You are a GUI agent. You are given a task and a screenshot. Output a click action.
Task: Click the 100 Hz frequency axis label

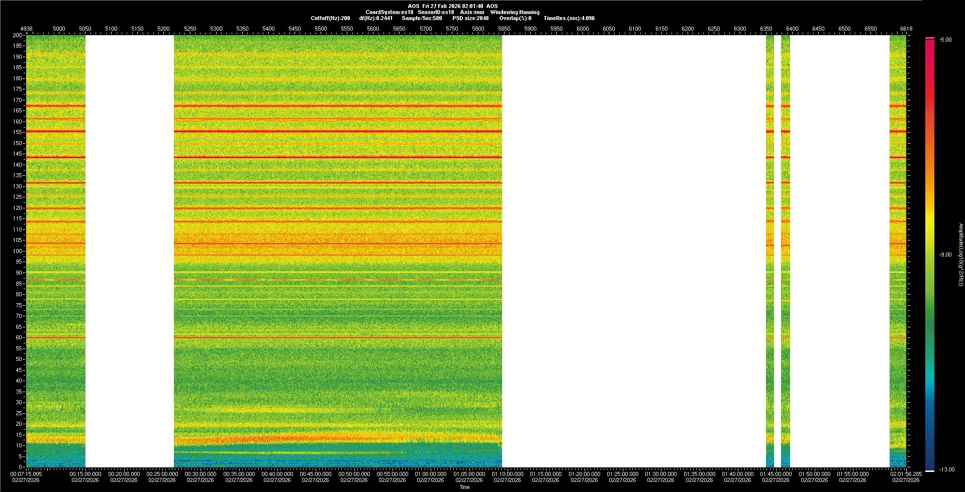pos(18,251)
